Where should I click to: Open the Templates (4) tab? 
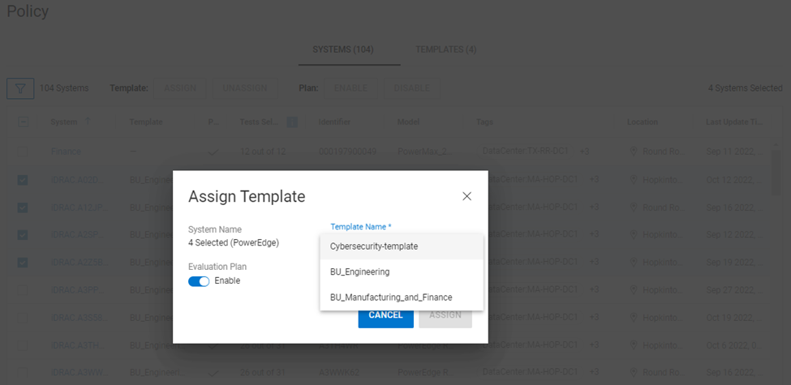tap(445, 49)
